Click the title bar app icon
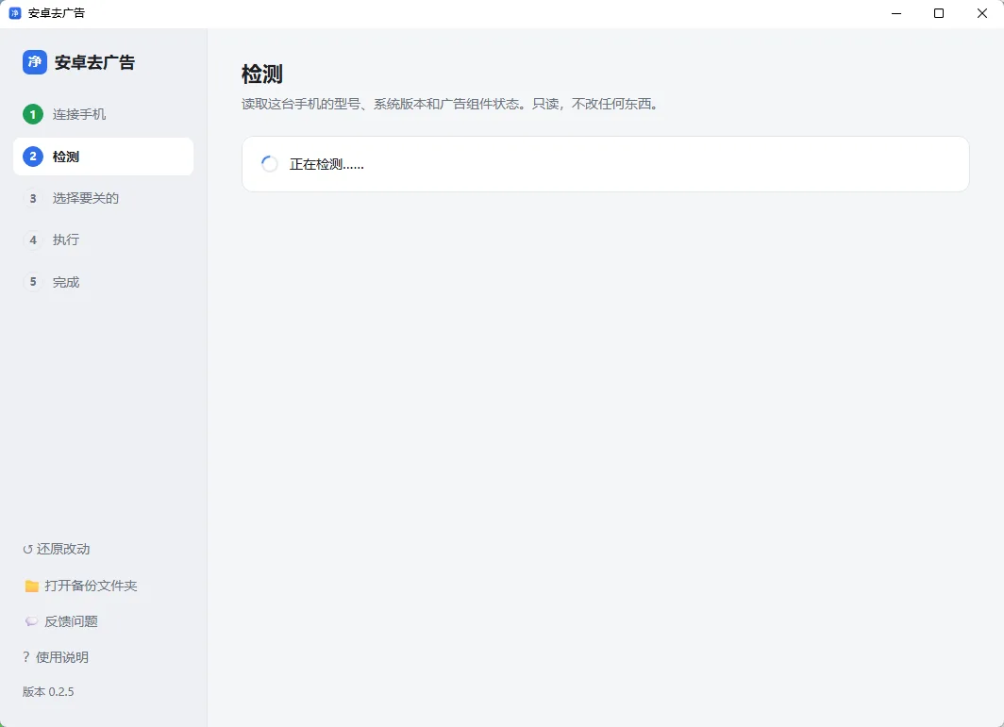The width and height of the screenshot is (1004, 727). pyautogui.click(x=15, y=13)
